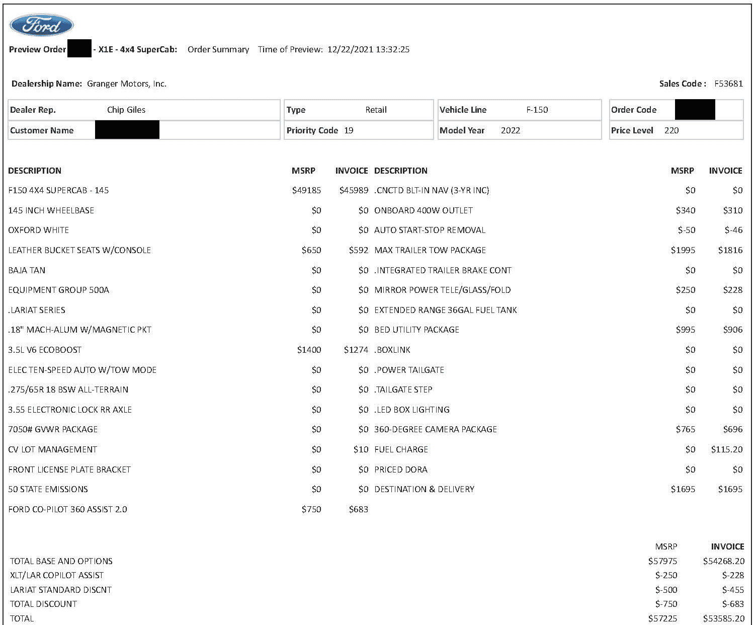Click the Ford oval logo
Viewport: 755px width, 625px height.
(42, 25)
